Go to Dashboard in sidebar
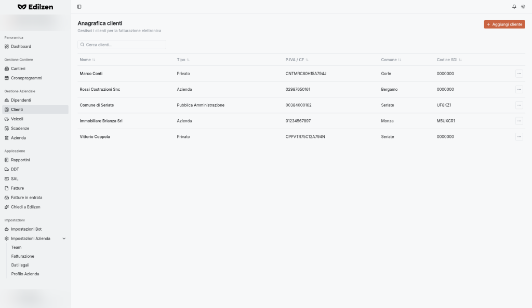Screen dimensions: 532x308 click(35, 46)
